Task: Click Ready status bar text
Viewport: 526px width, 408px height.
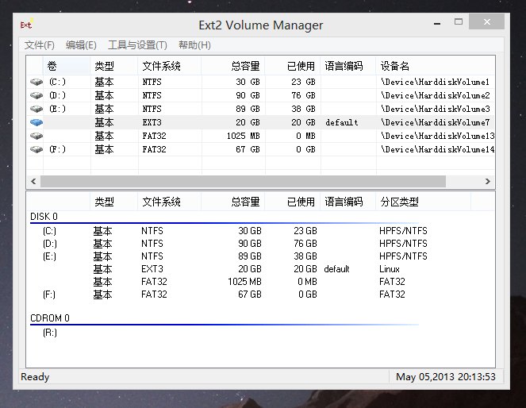Action: [35, 377]
